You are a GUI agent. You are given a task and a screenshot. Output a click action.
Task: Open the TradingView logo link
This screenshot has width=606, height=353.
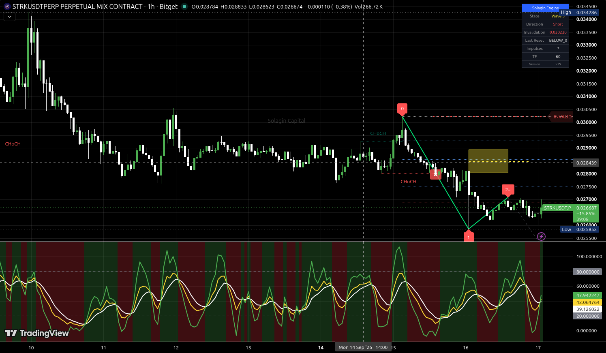[x=37, y=333]
